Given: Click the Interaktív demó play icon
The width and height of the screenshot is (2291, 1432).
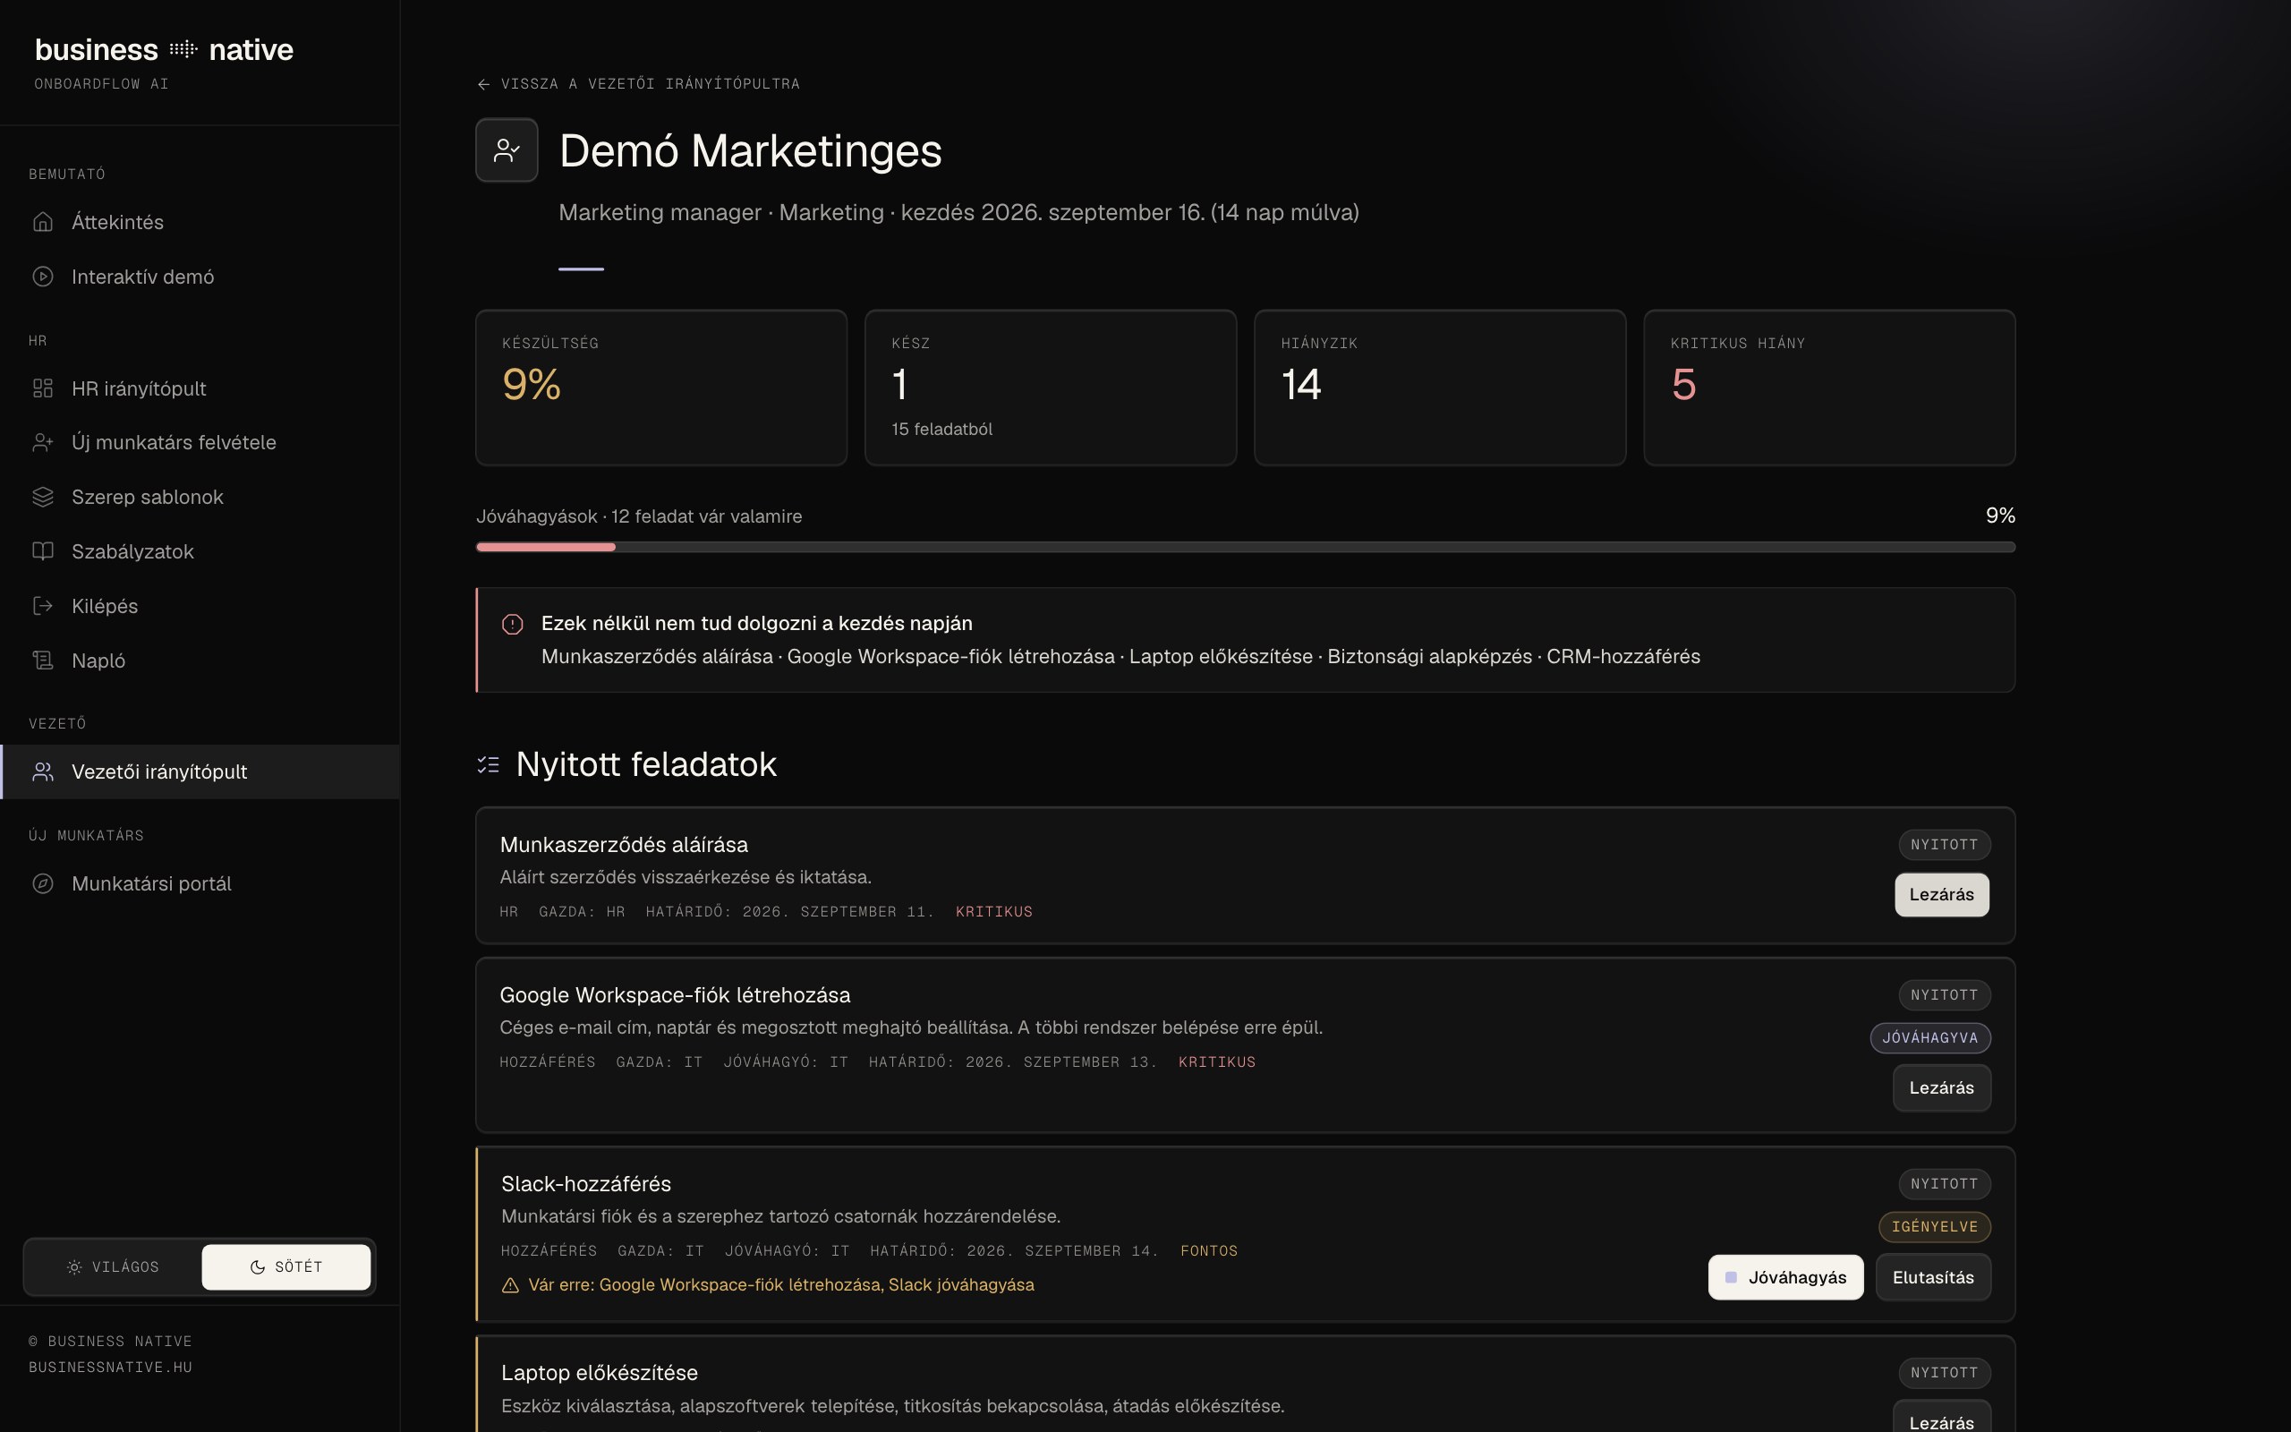Looking at the screenshot, I should pyautogui.click(x=43, y=277).
